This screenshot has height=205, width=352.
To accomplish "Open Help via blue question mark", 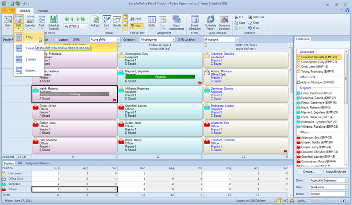I will [347, 10].
